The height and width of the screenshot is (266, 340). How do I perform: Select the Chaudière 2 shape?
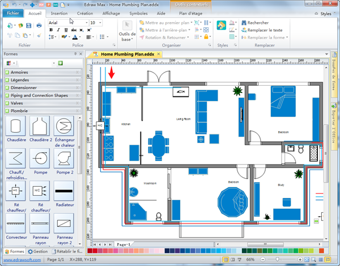click(40, 126)
